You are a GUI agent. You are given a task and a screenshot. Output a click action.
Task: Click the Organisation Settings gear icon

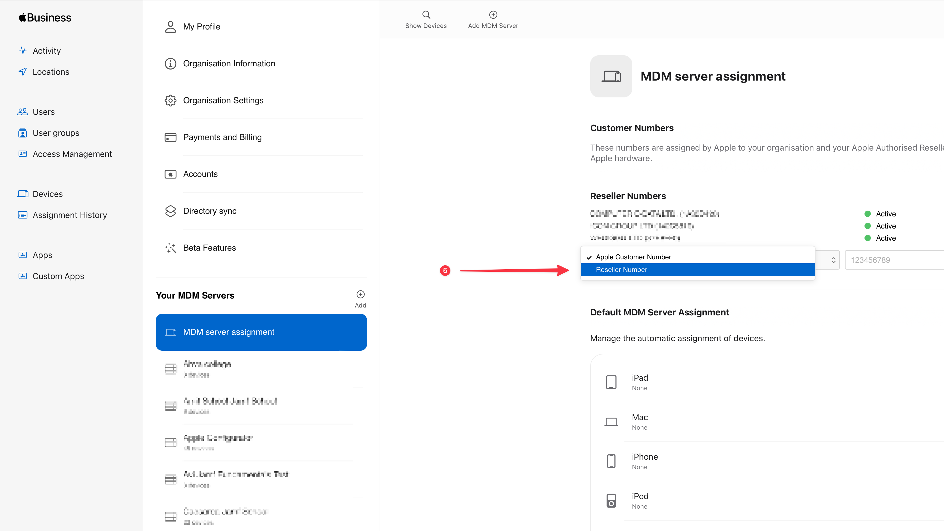170,100
